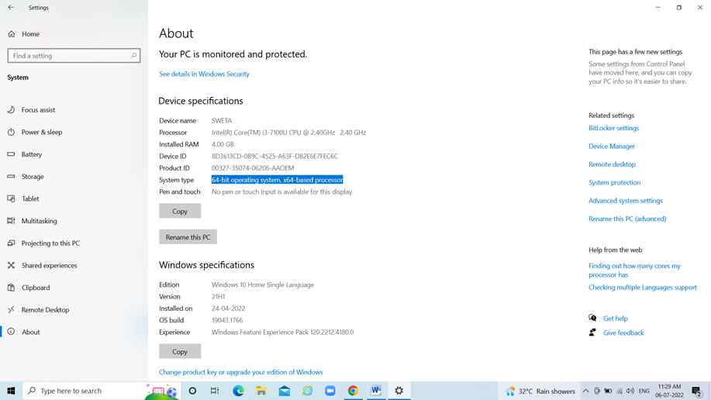
Task: Click Rename this PC button
Action: click(x=188, y=236)
